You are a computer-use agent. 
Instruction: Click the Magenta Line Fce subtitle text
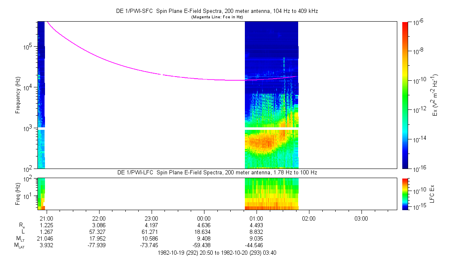coord(217,17)
